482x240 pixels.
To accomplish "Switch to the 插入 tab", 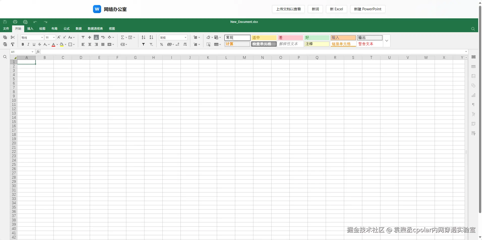I will click(30, 29).
